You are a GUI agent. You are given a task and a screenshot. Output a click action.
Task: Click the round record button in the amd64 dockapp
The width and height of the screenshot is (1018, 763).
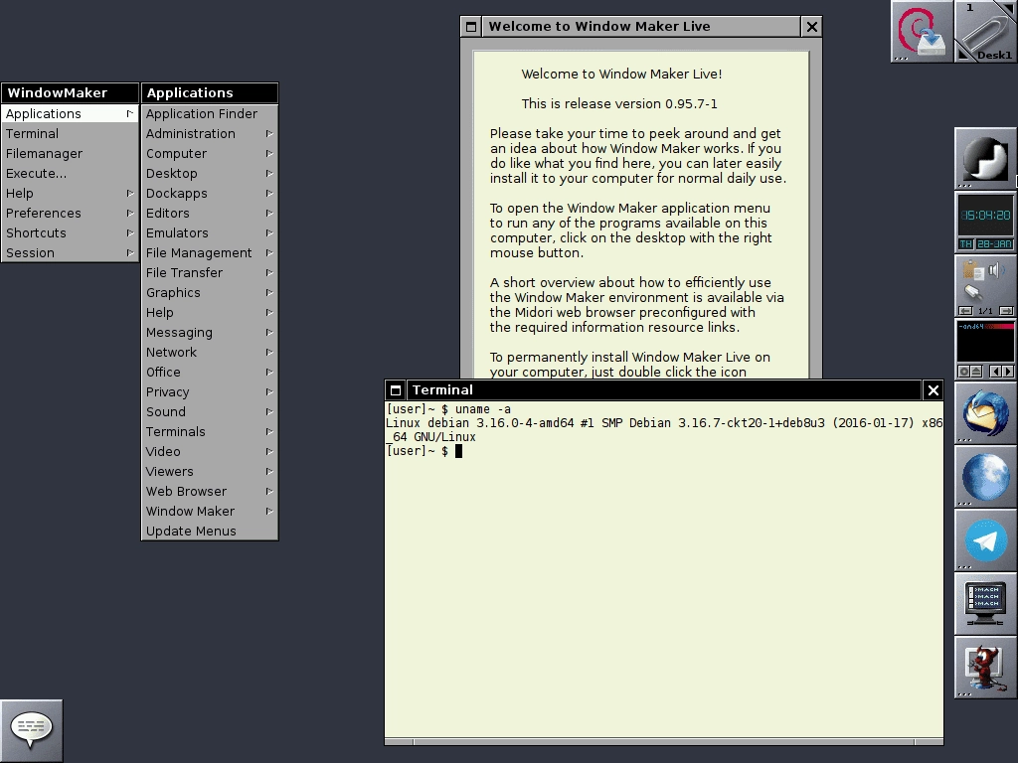[964, 372]
